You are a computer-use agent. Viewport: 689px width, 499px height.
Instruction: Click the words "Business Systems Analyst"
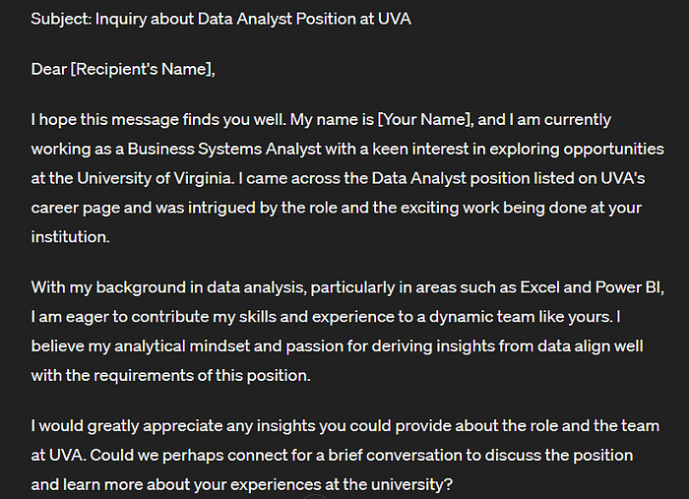[x=224, y=149]
